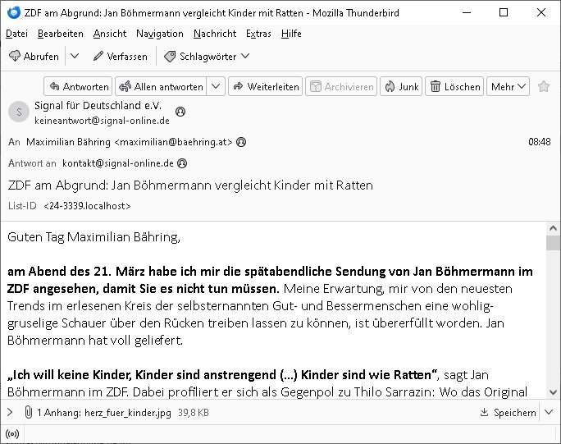The height and width of the screenshot is (444, 561).
Task: Open the Nachricht menu
Action: (x=215, y=34)
